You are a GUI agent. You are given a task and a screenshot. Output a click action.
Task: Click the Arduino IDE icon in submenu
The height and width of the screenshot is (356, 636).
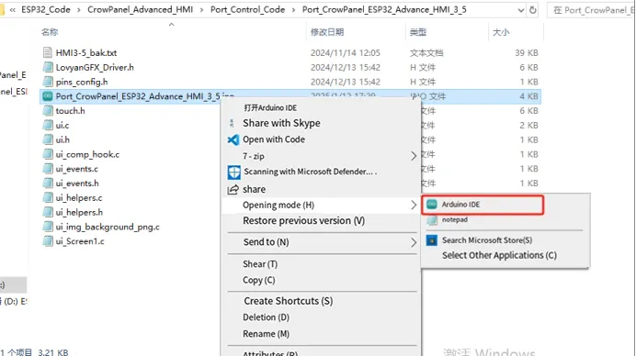tap(432, 205)
